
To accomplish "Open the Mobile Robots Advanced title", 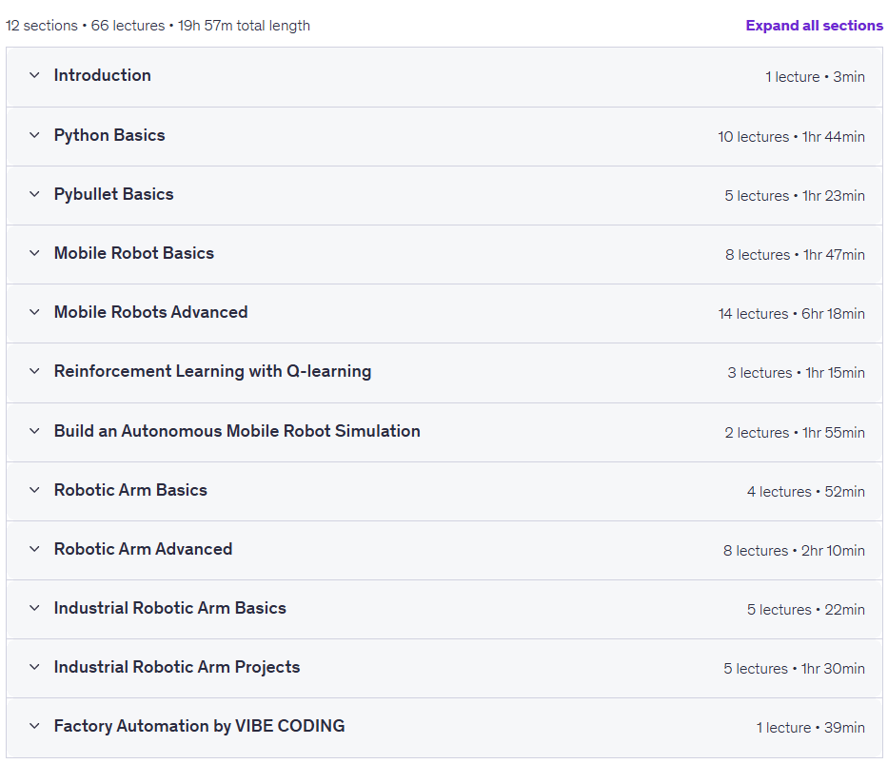I will (x=150, y=312).
